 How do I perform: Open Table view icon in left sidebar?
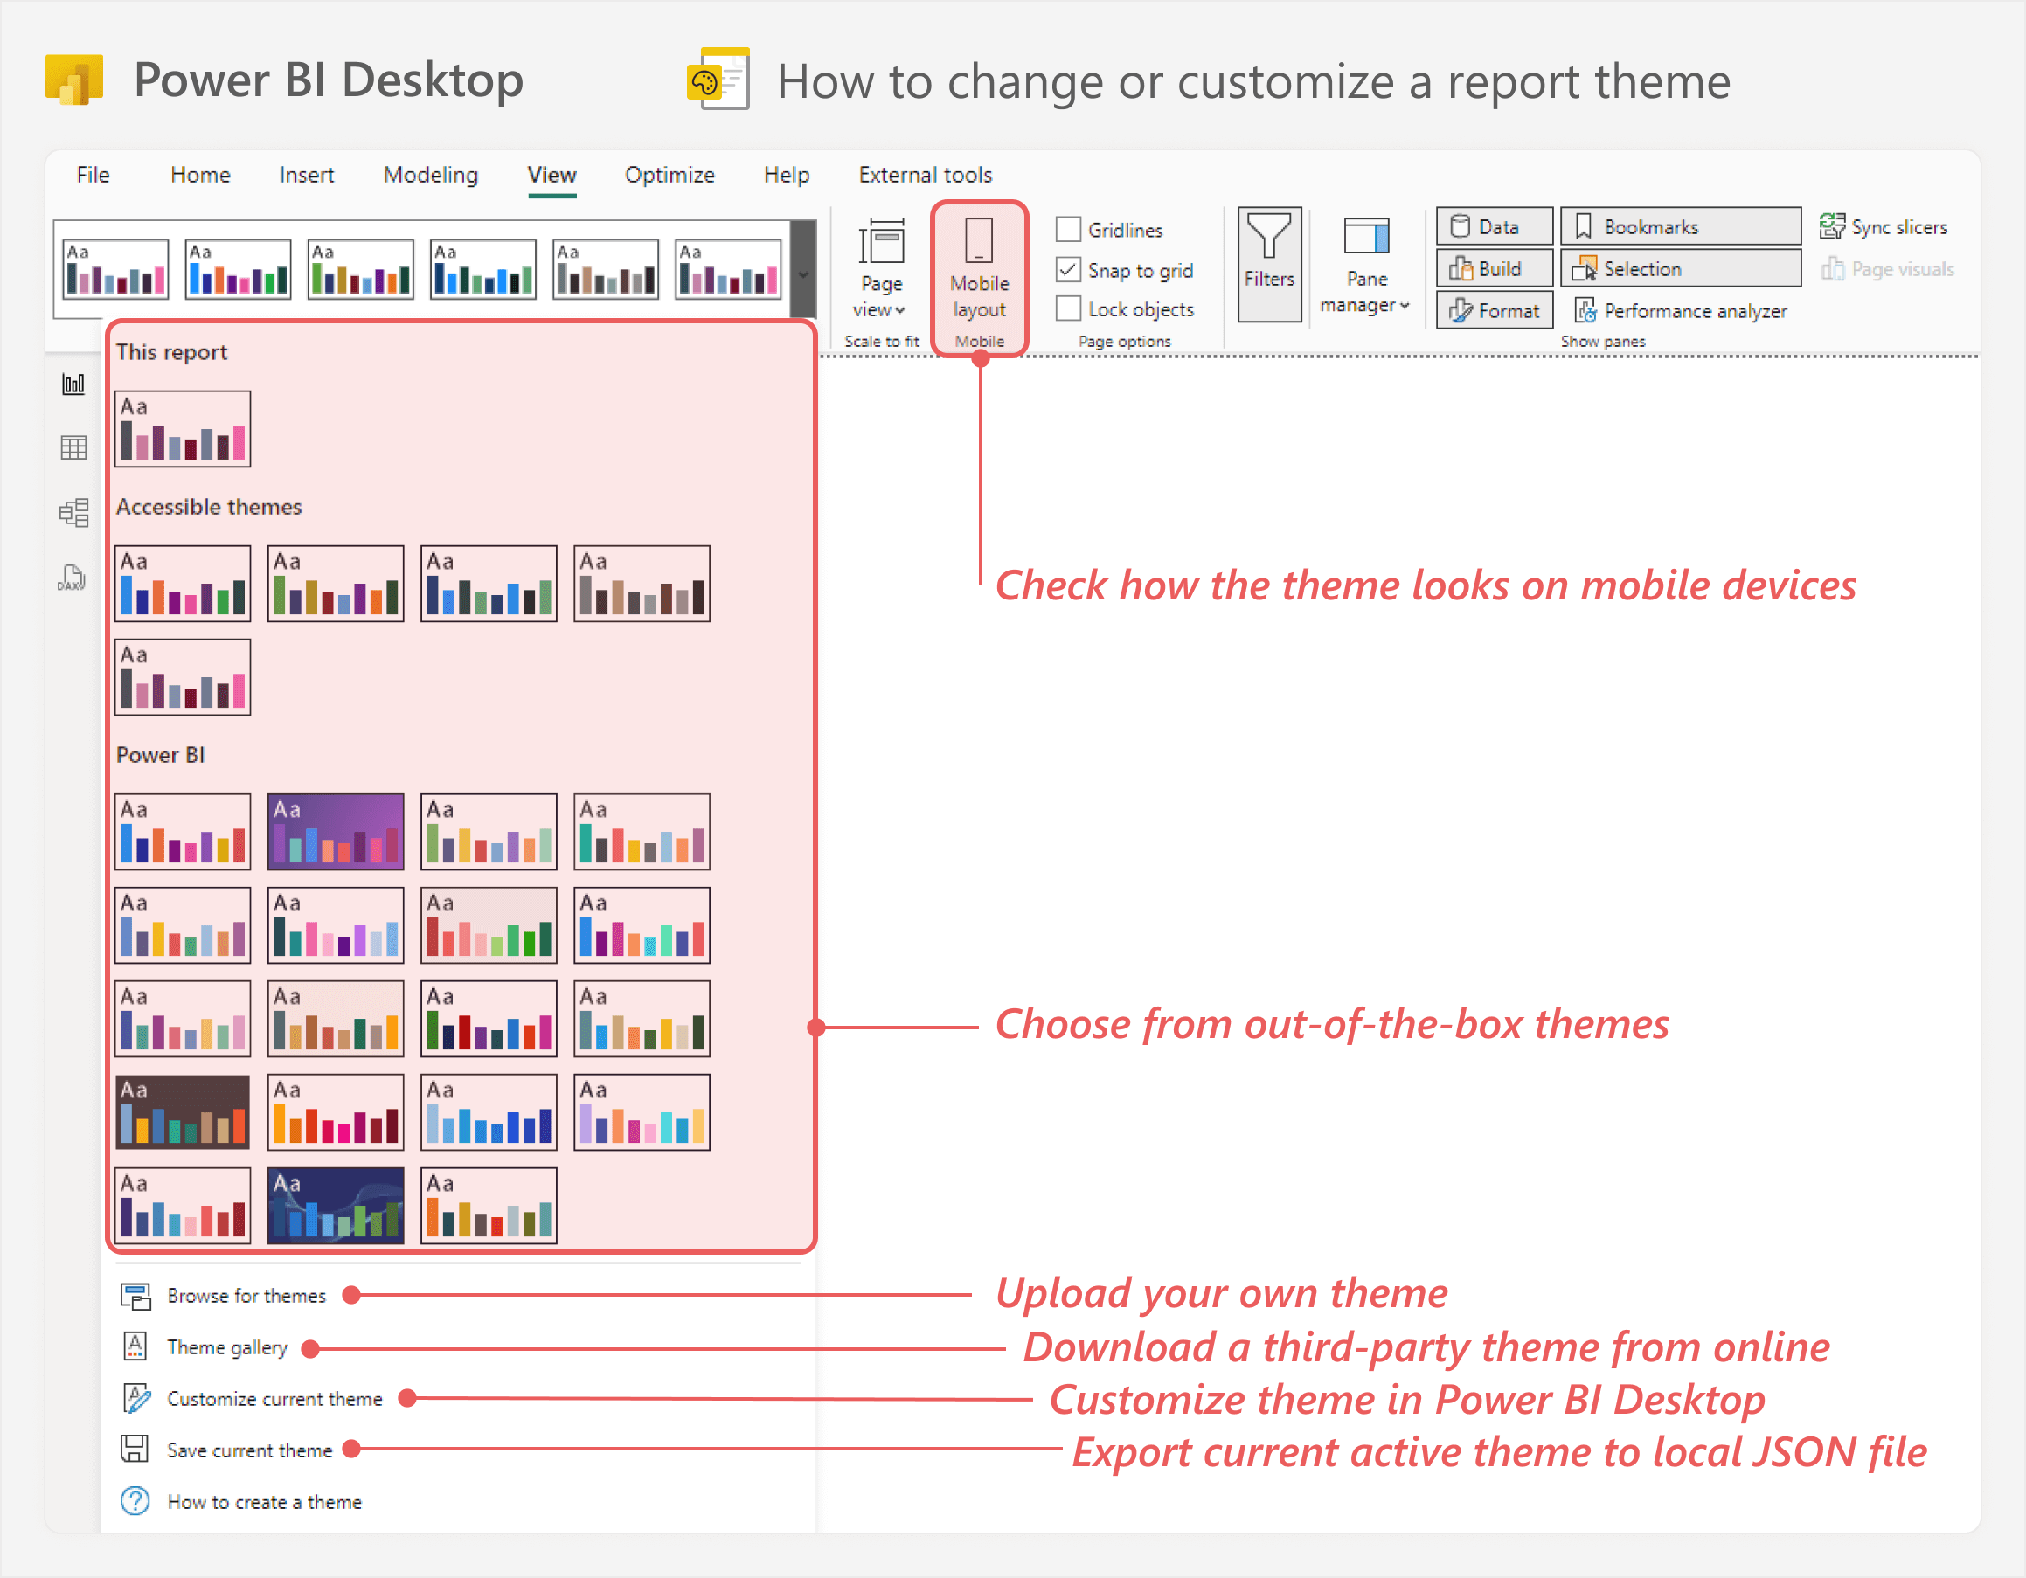pyautogui.click(x=73, y=448)
